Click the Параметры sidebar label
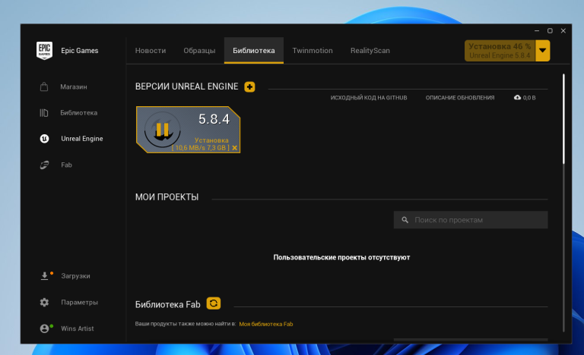This screenshot has height=355, width=584. 79,302
